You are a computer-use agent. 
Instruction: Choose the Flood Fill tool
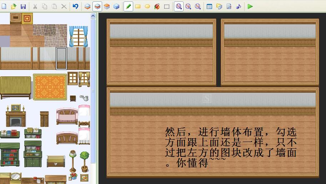click(x=157, y=6)
